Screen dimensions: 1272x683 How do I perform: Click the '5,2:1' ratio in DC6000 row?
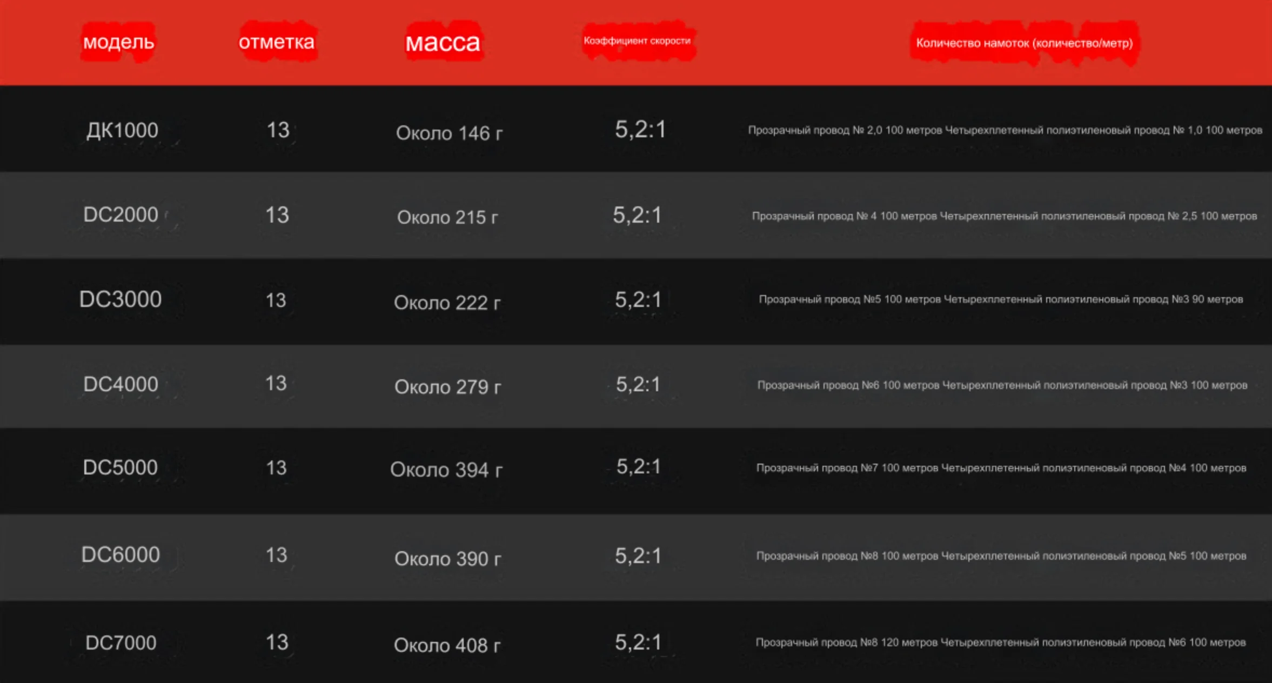pyautogui.click(x=638, y=555)
